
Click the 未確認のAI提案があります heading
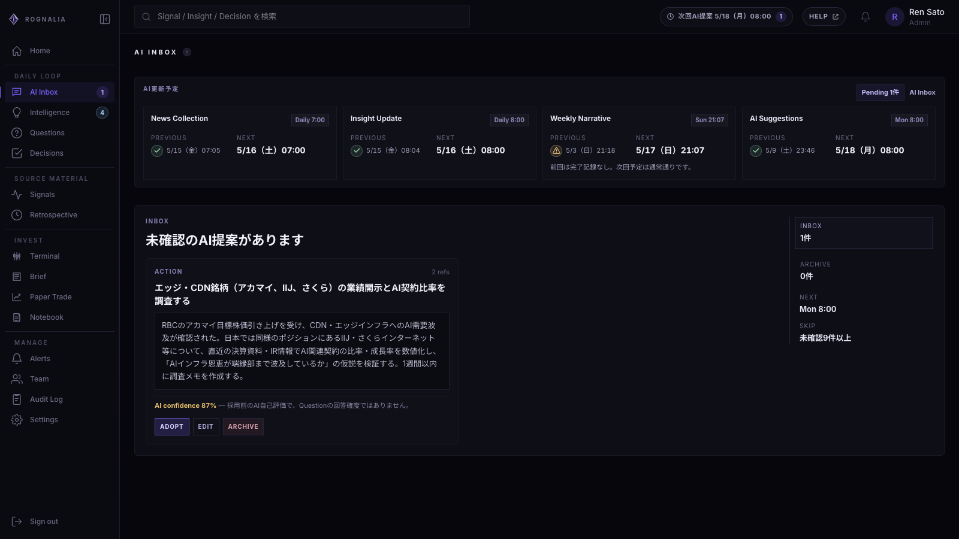coord(225,240)
